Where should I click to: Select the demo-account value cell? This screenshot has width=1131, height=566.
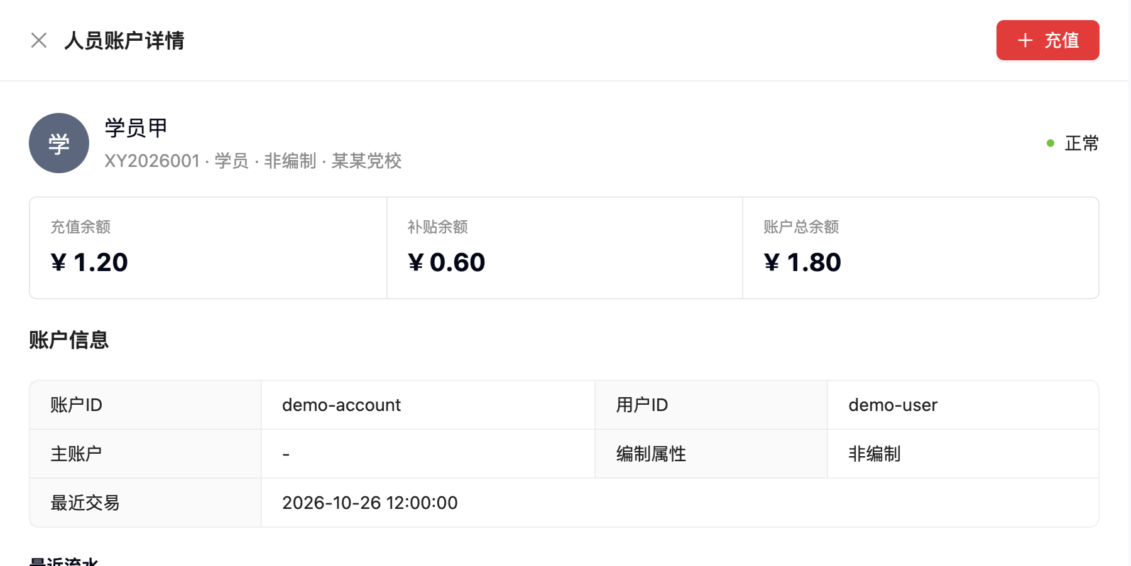pyautogui.click(x=428, y=405)
